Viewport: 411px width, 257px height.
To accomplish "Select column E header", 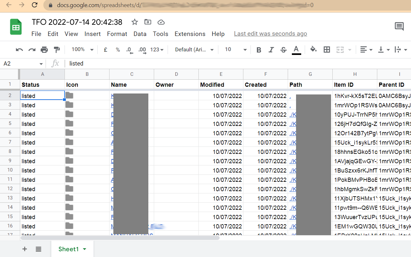I will (221, 74).
